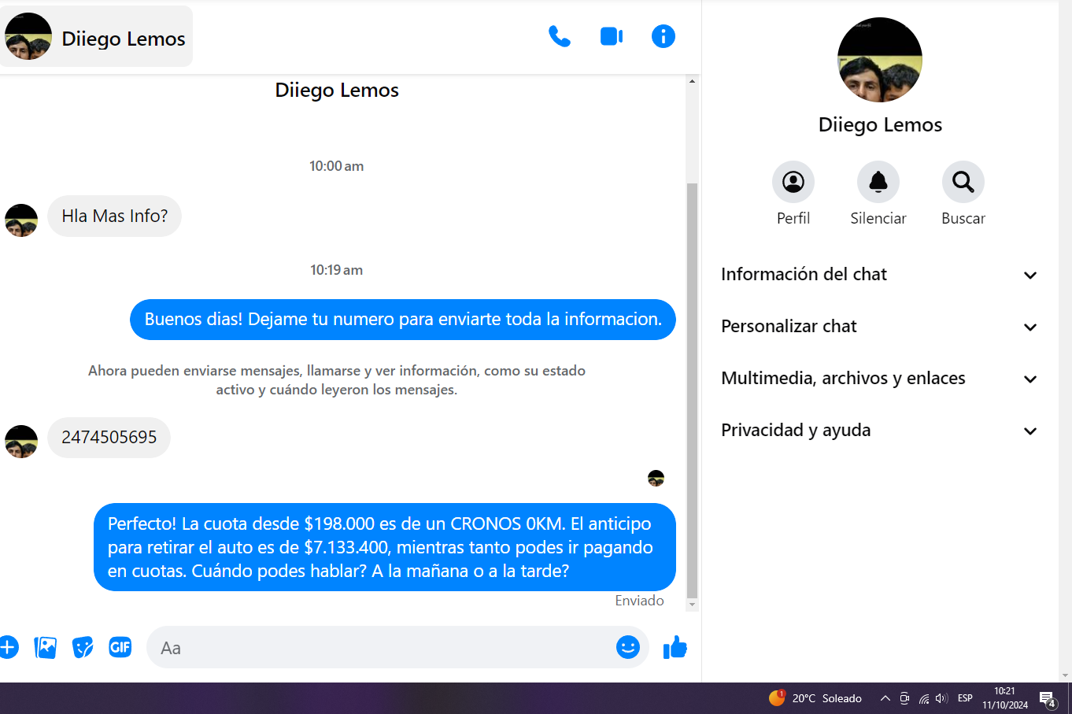This screenshot has height=714, width=1072.
Task: Start a video call from the chat header
Action: click(612, 36)
